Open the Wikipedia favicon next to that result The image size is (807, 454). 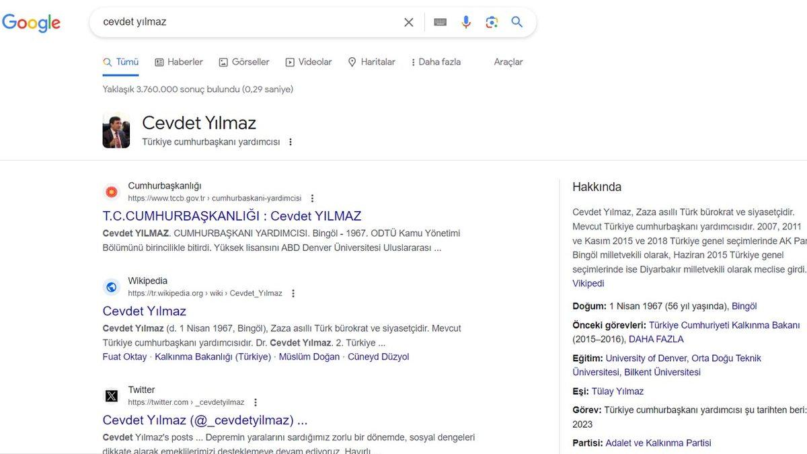(111, 287)
